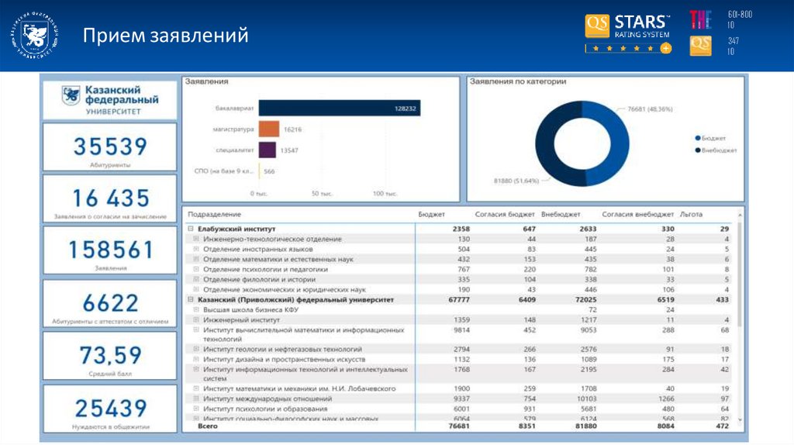This screenshot has height=445, width=794.
Task: Expand Отделение иностранных языков row
Action: 196,249
